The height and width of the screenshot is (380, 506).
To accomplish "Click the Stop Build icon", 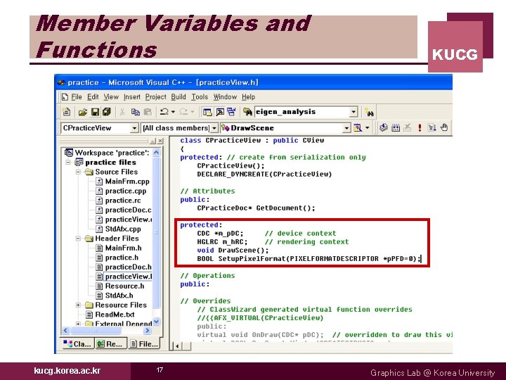I will [408, 127].
